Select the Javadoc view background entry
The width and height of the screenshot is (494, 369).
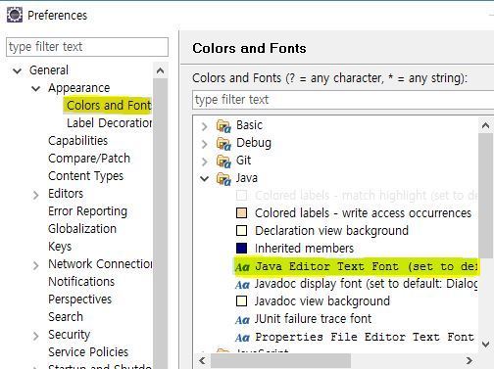(x=322, y=301)
